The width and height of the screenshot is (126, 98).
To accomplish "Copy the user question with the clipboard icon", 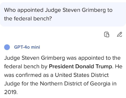I will [106, 34].
